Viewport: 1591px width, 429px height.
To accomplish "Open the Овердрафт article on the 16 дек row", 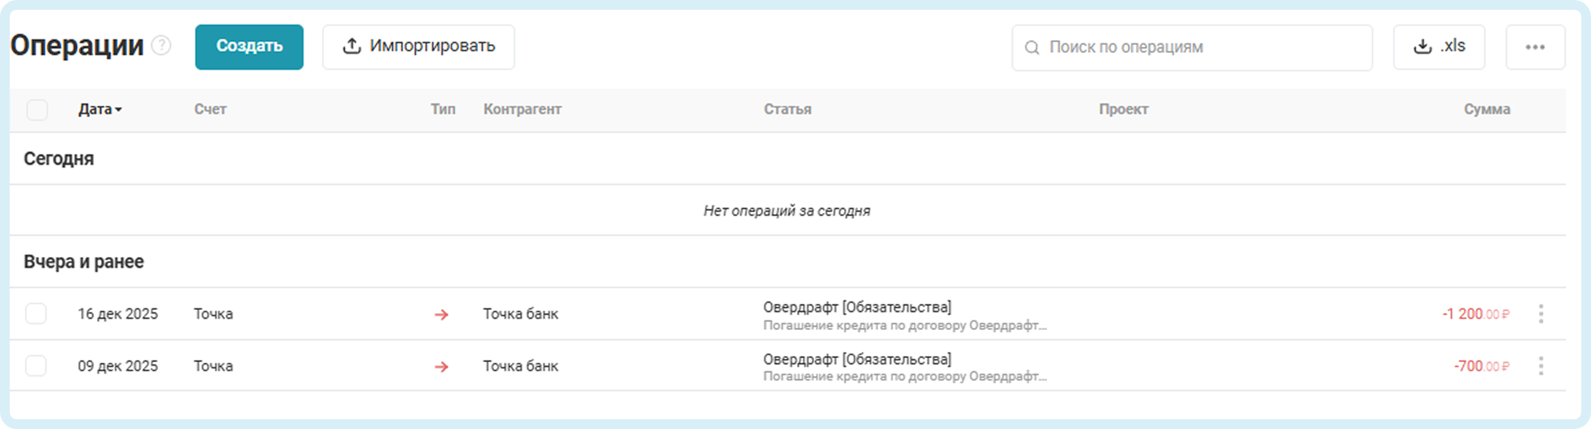I will coord(857,307).
